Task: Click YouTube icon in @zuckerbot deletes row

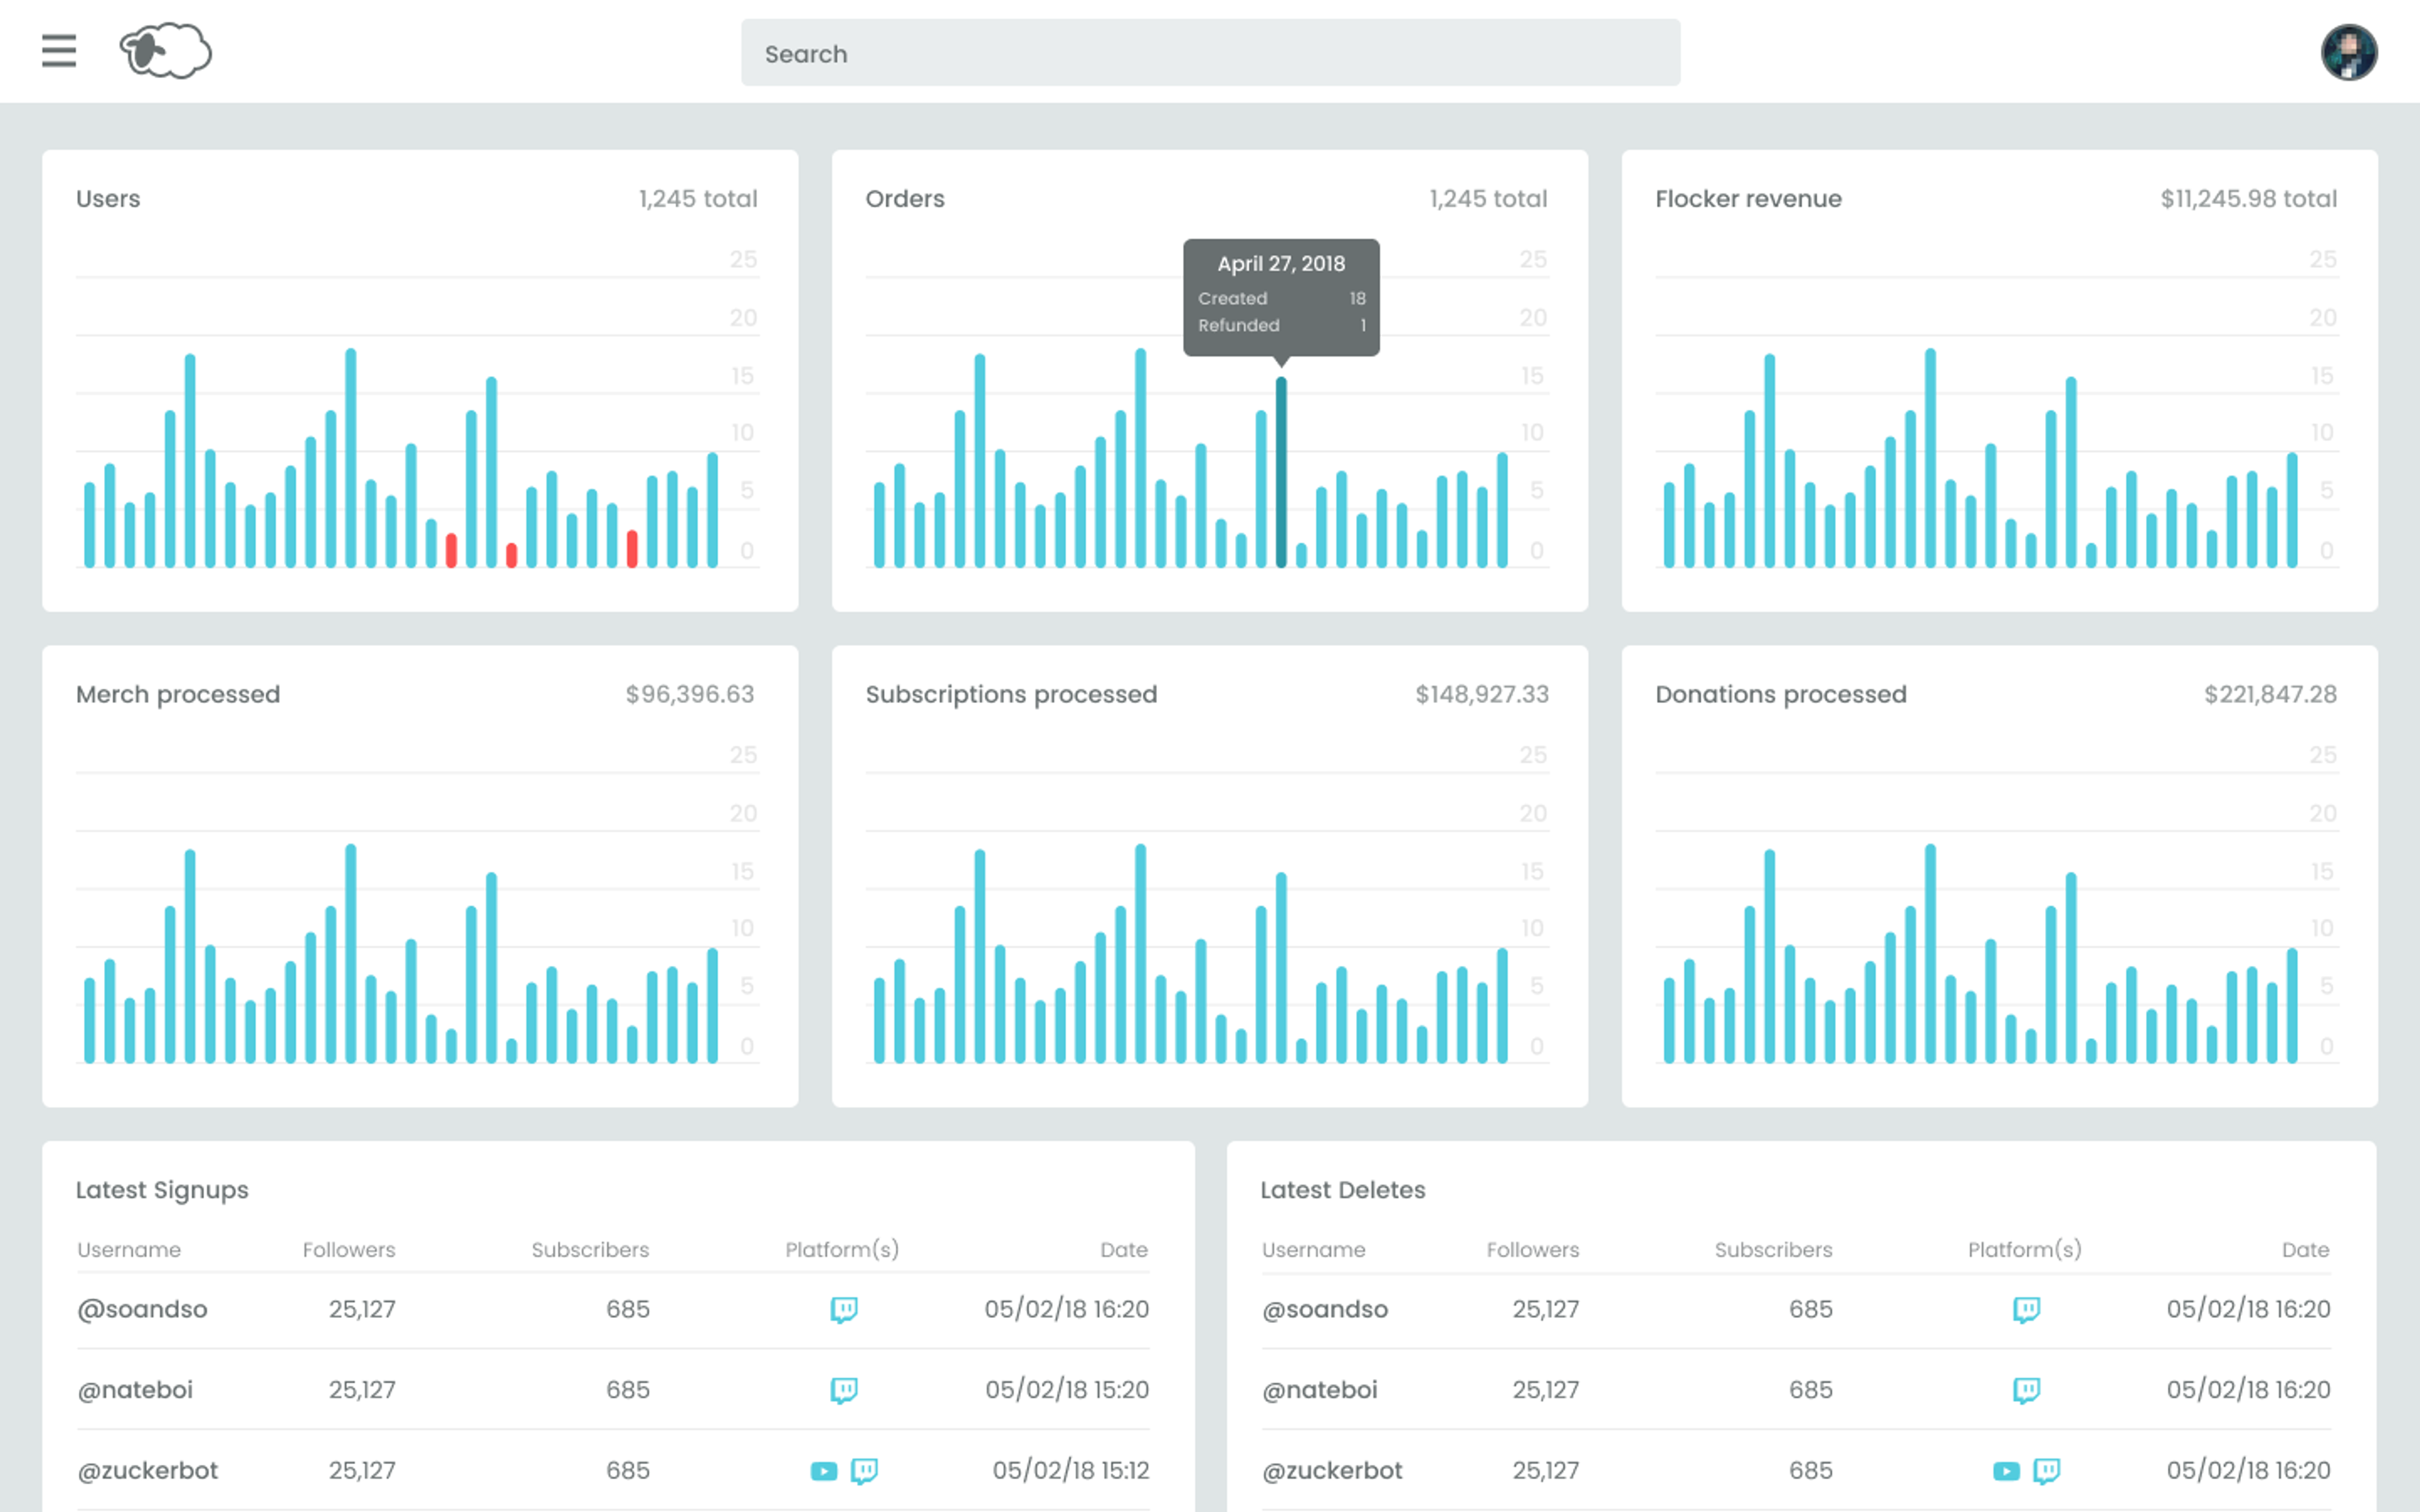Action: [2006, 1471]
